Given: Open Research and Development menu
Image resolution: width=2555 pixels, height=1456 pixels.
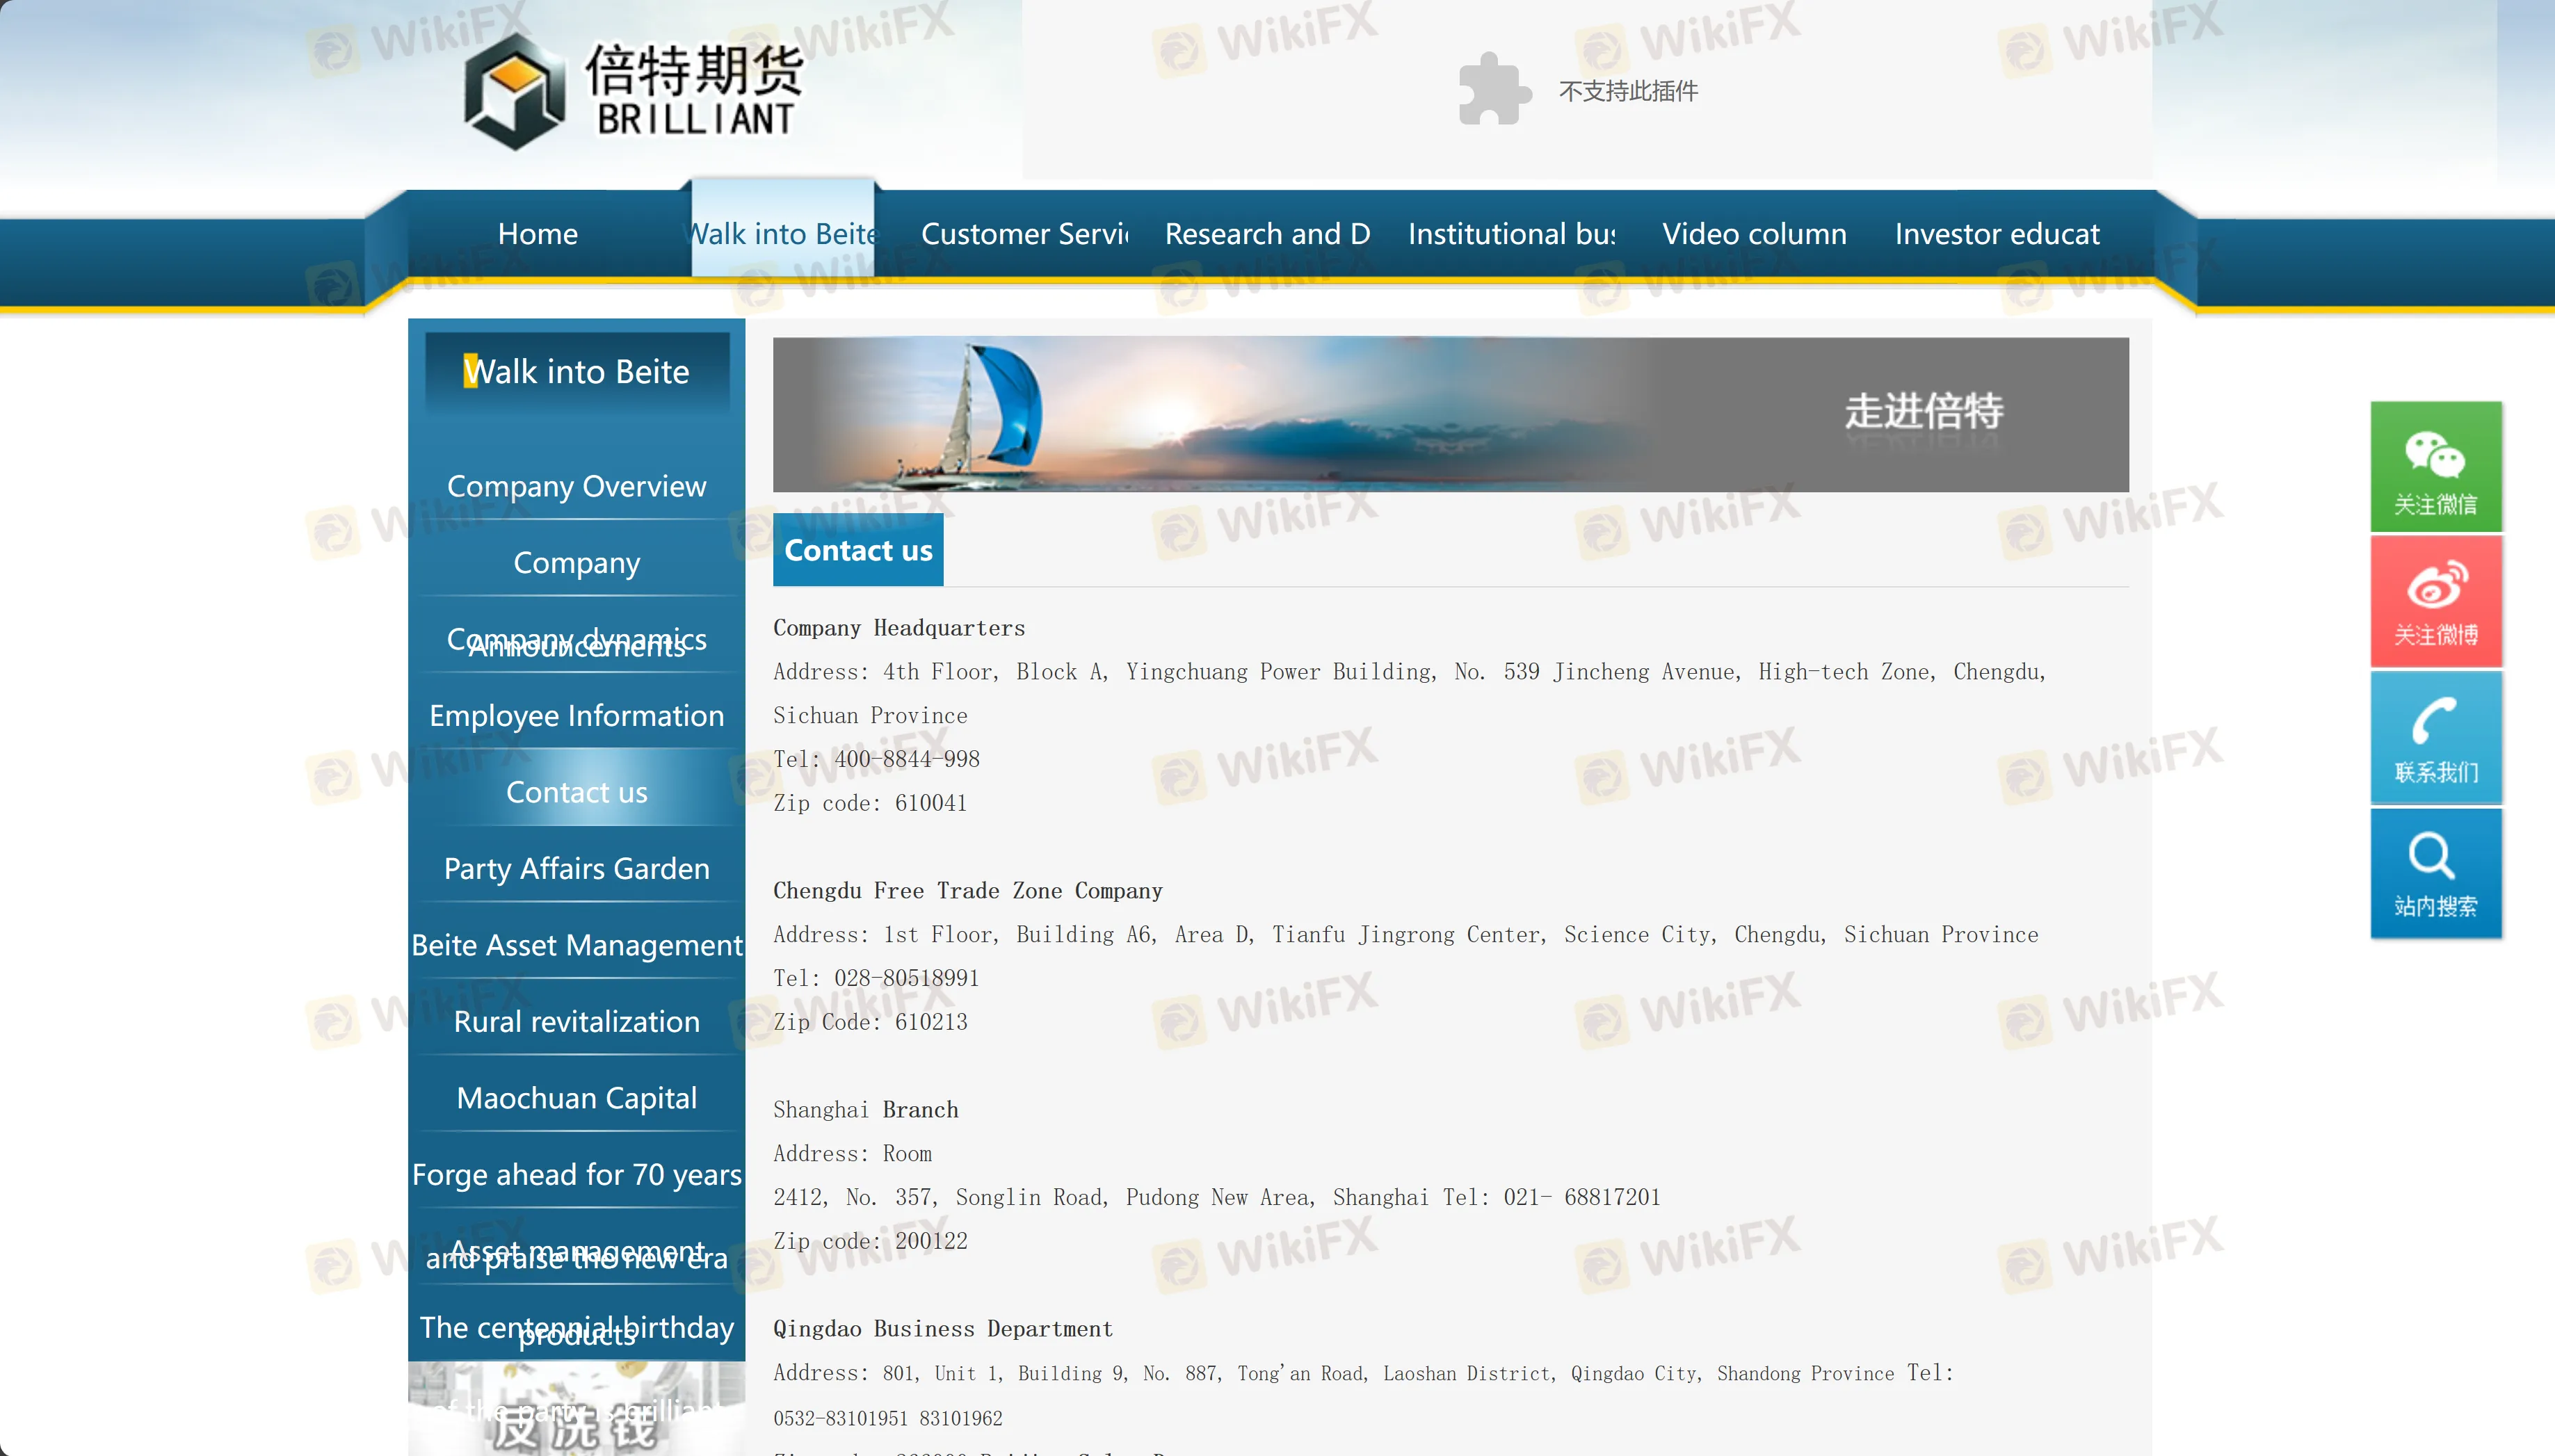Looking at the screenshot, I should pyautogui.click(x=1267, y=234).
